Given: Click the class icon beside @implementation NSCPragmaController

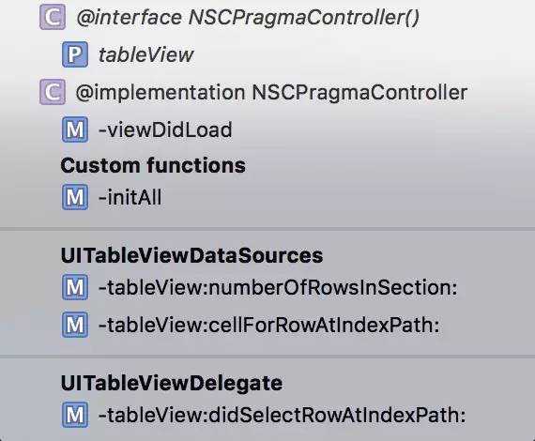Looking at the screenshot, I should (53, 92).
